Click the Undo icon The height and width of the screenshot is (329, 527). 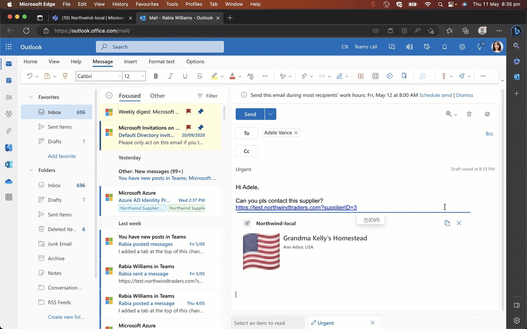coord(30,76)
